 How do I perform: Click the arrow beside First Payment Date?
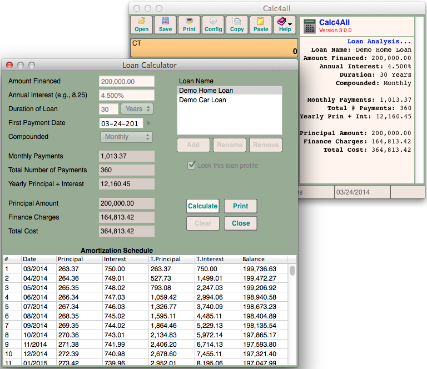pos(148,123)
